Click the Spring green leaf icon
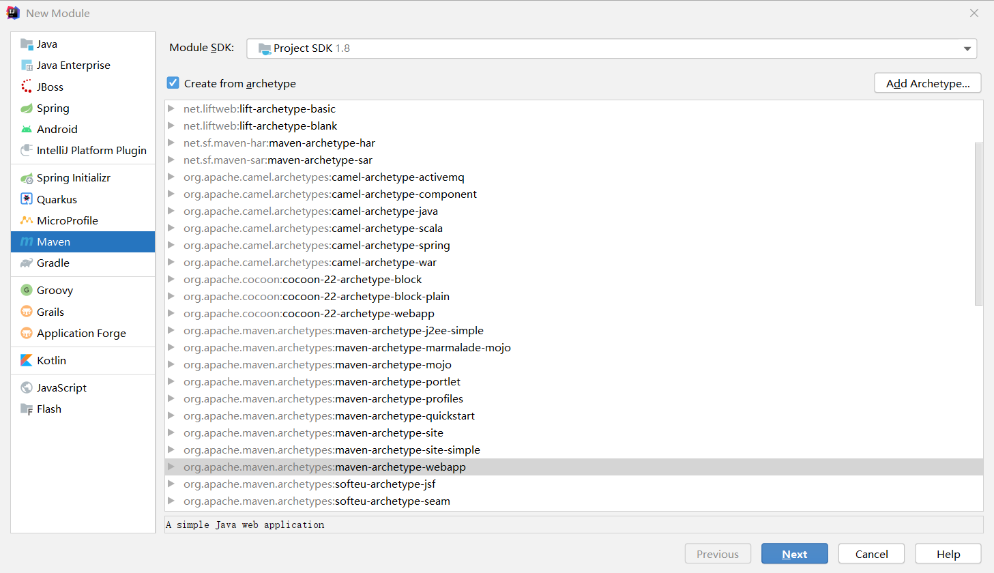 point(27,108)
